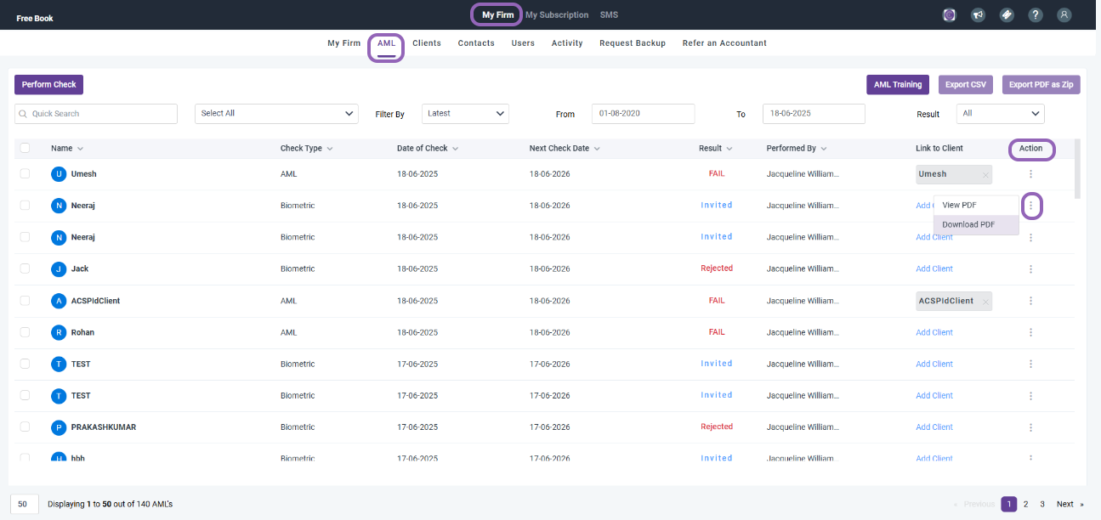Sort by Next Check Date chevron
This screenshot has height=520, width=1101.
tap(597, 149)
